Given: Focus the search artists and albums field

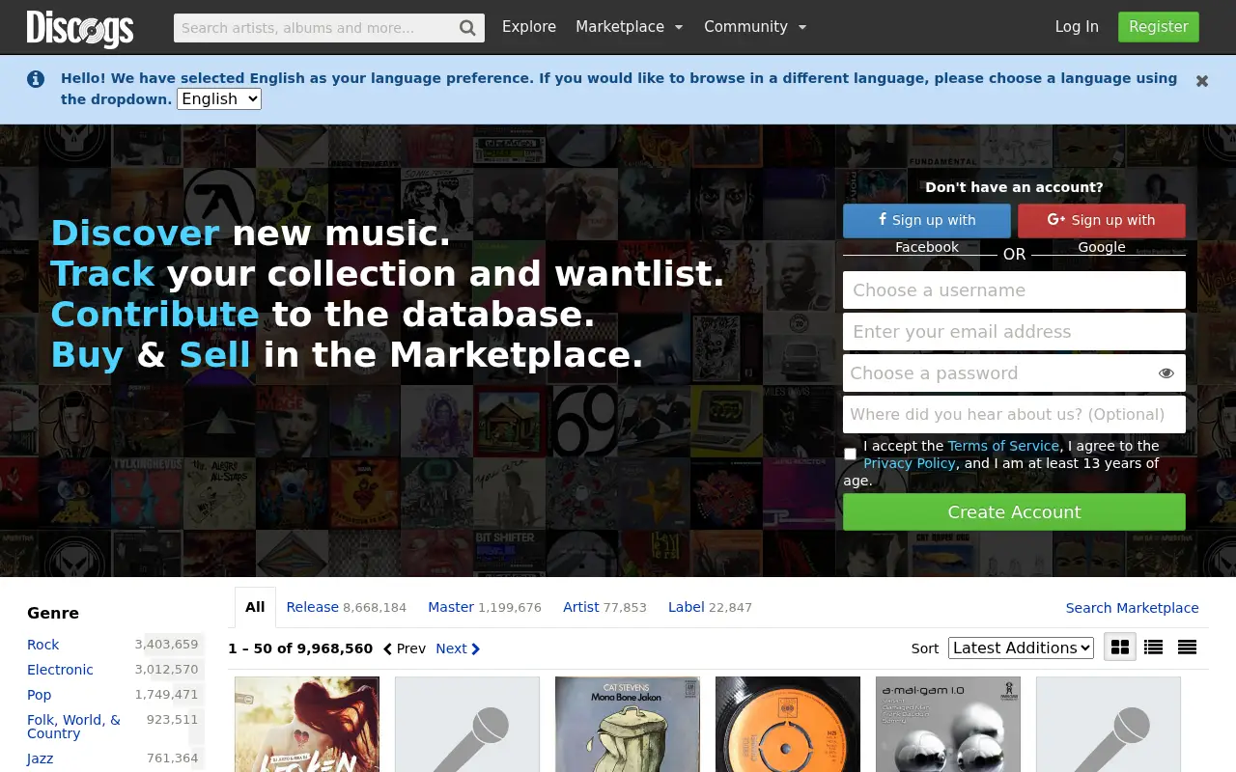Looking at the screenshot, I should [x=315, y=28].
